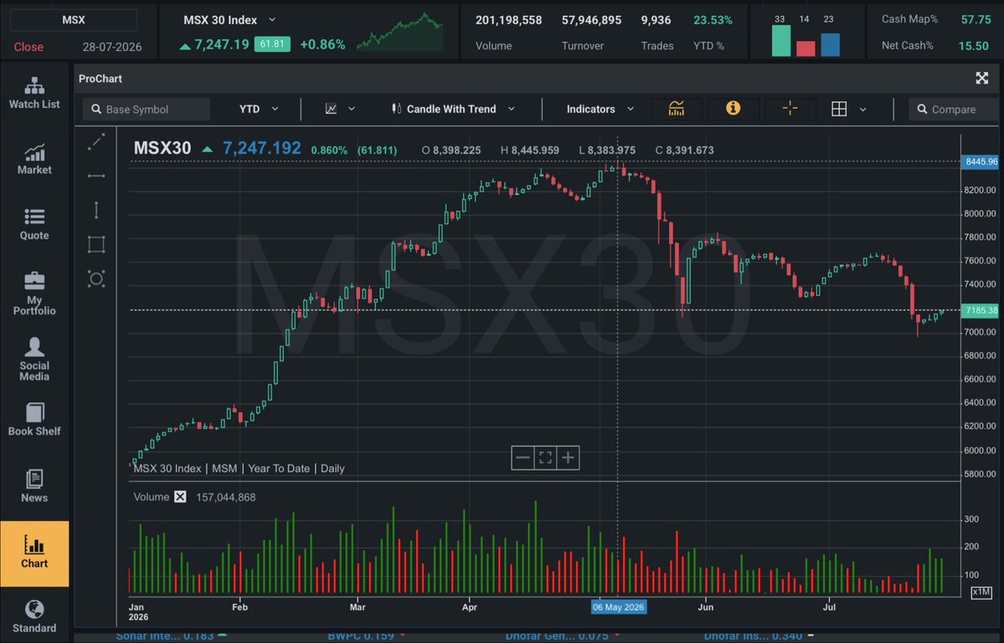Click the Compare search field
This screenshot has width=1004, height=643.
click(954, 110)
